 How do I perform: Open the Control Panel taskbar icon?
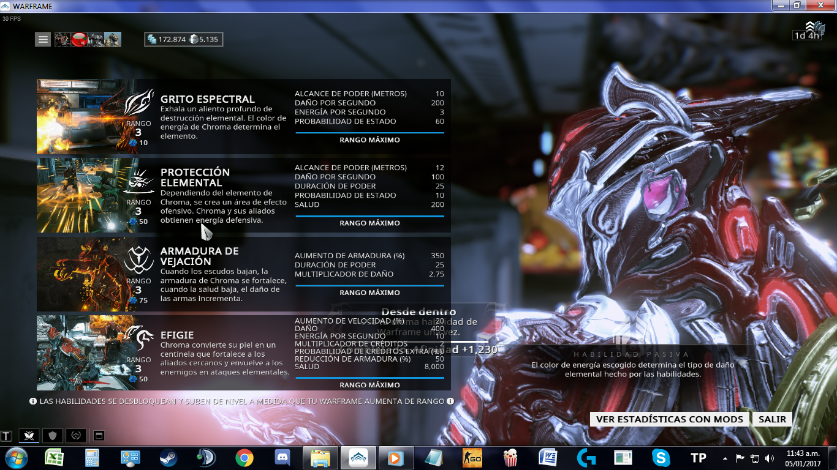(x=131, y=458)
